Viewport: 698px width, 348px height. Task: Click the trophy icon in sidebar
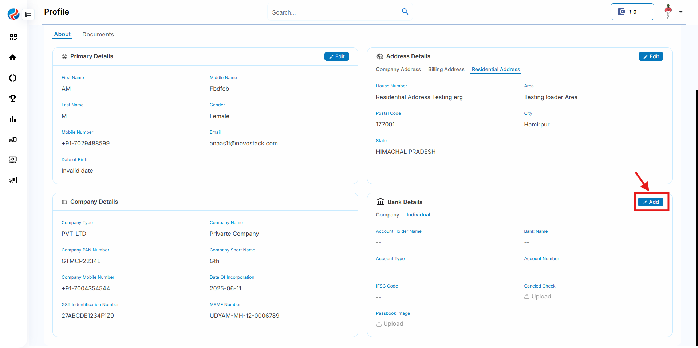[13, 98]
